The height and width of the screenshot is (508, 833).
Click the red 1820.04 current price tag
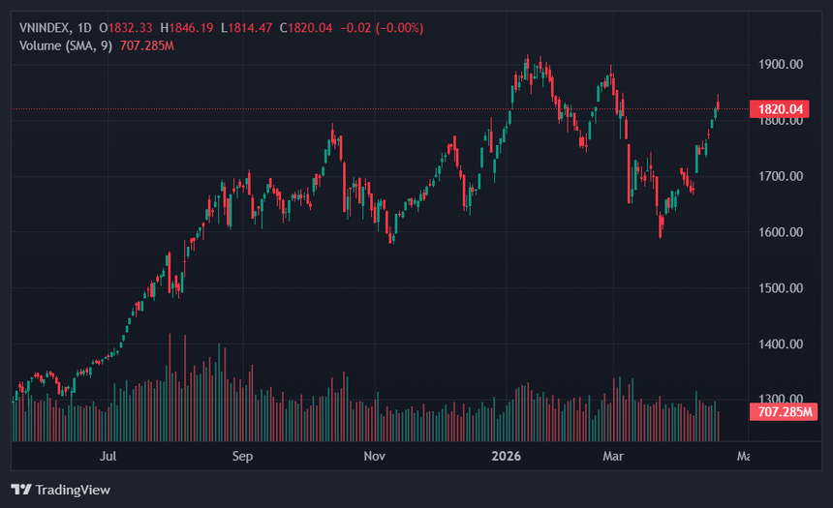tap(780, 109)
